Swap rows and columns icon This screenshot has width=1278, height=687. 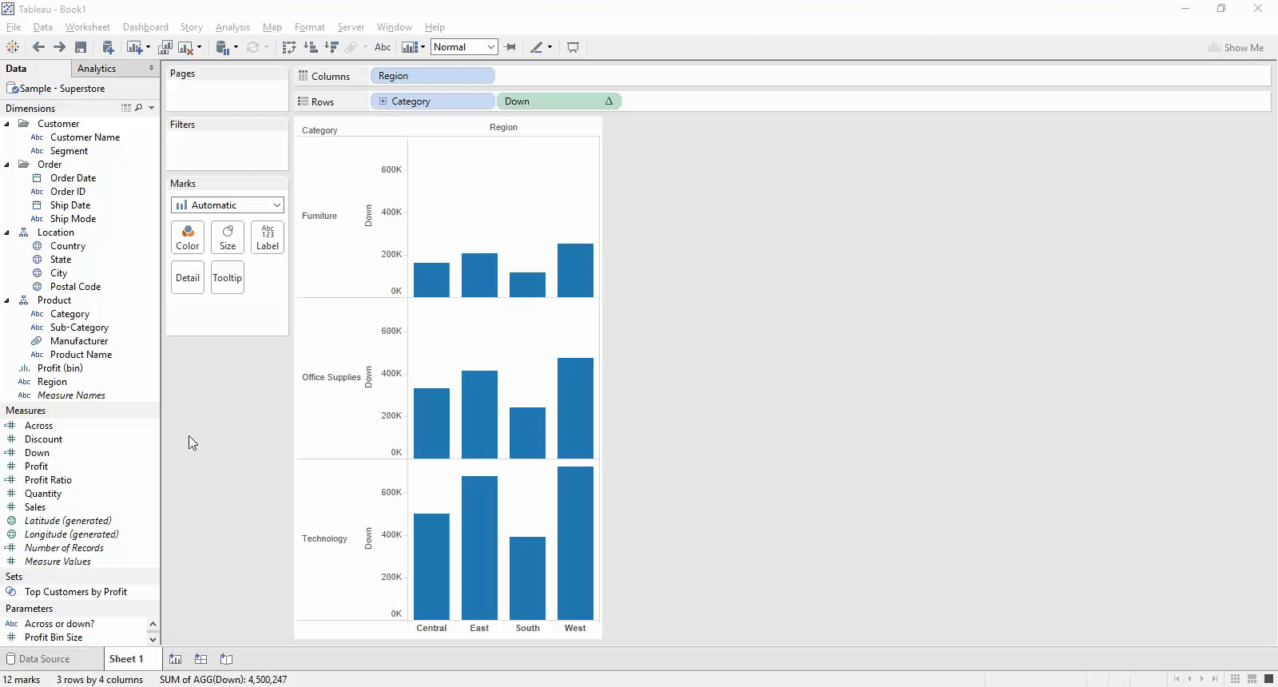click(x=289, y=47)
